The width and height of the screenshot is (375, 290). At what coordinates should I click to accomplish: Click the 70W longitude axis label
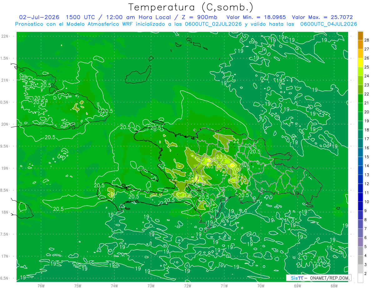pos(261,286)
